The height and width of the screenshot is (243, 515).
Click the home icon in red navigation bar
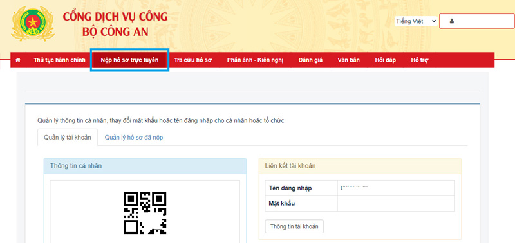18,60
